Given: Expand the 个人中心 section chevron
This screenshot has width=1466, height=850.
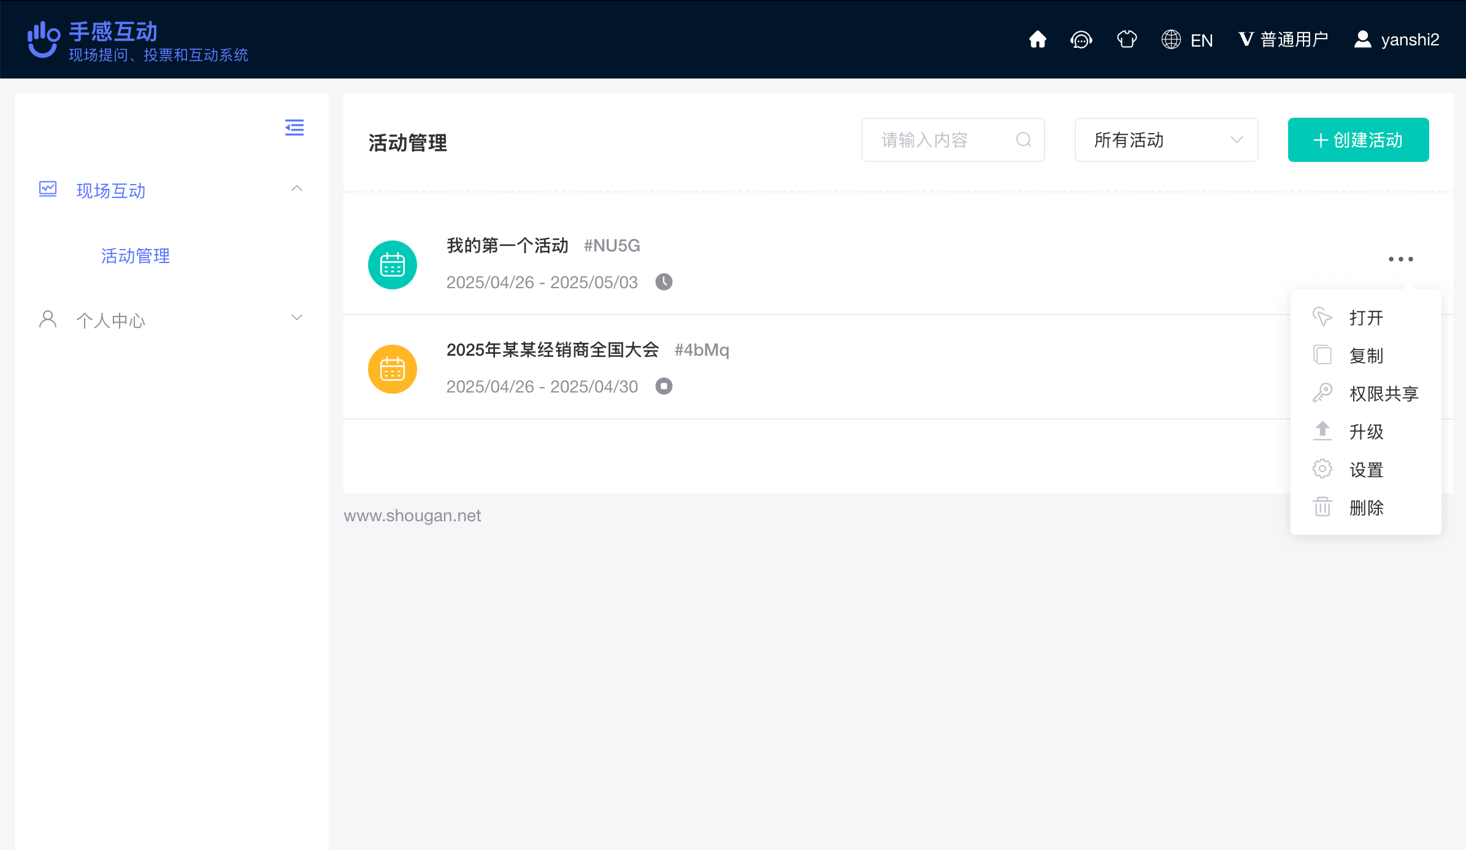Looking at the screenshot, I should coord(297,317).
